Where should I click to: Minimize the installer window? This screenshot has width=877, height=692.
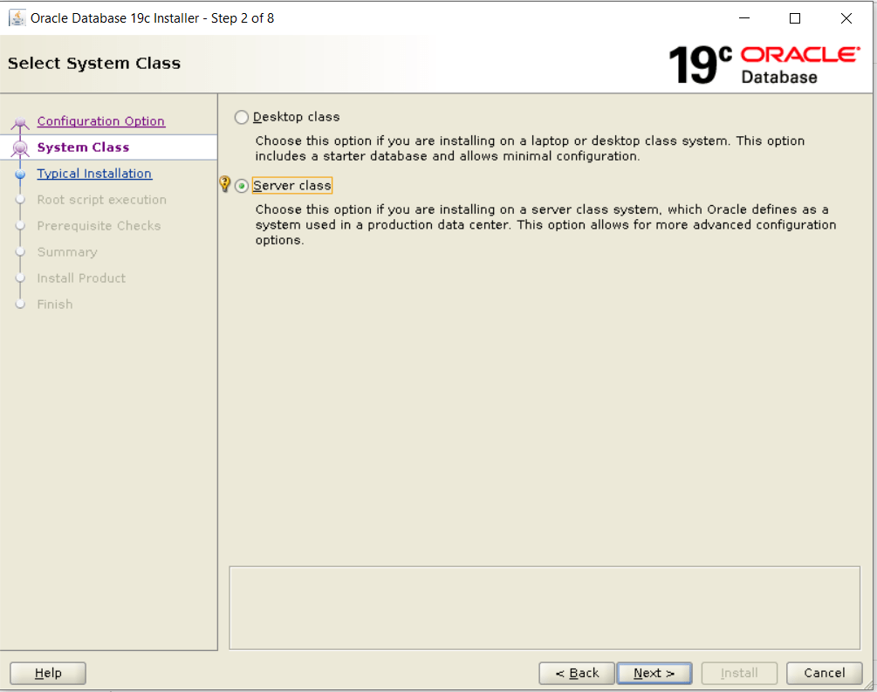[743, 18]
